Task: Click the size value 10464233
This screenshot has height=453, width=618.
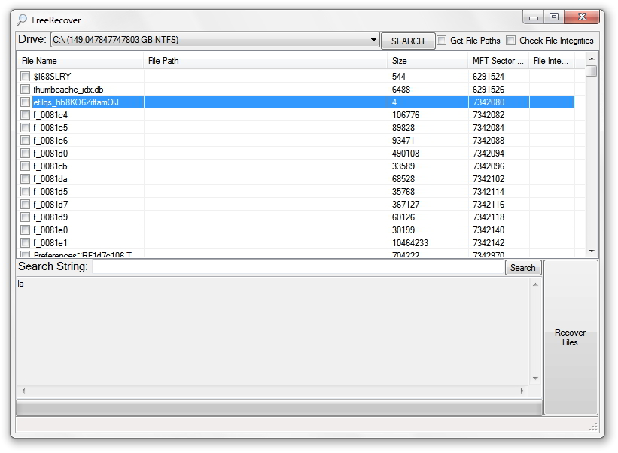Action: tap(410, 243)
